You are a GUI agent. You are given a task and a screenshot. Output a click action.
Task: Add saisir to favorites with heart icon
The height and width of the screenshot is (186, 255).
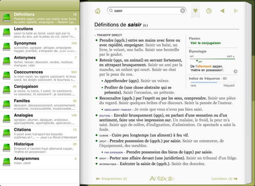click(x=195, y=11)
